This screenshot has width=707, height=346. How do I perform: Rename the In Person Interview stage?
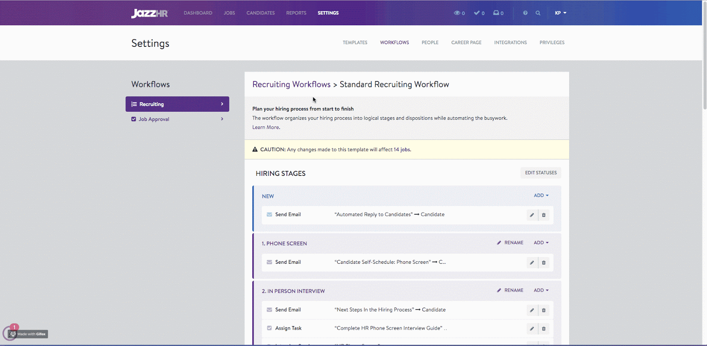coord(510,290)
